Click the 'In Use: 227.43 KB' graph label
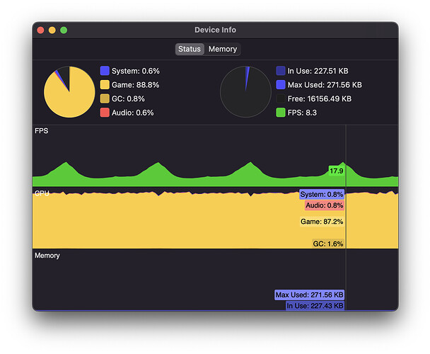The width and height of the screenshot is (430, 354). pos(315,306)
